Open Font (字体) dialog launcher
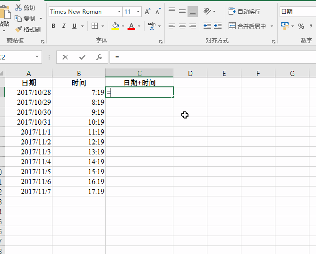 [161, 42]
